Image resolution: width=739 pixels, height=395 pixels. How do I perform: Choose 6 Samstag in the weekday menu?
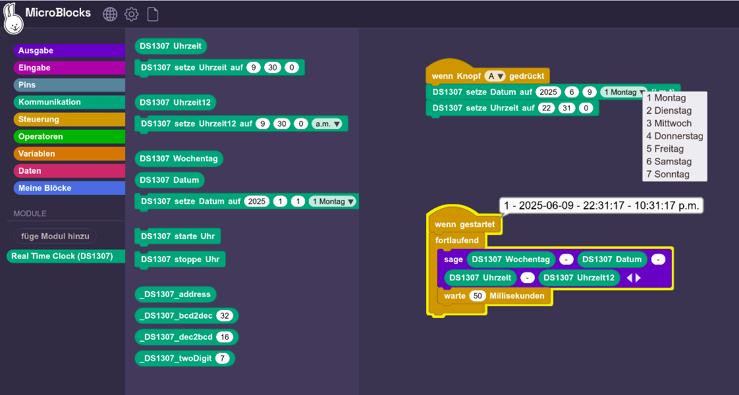(x=674, y=161)
